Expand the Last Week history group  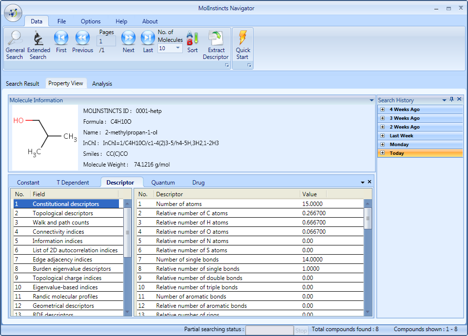click(x=382, y=136)
